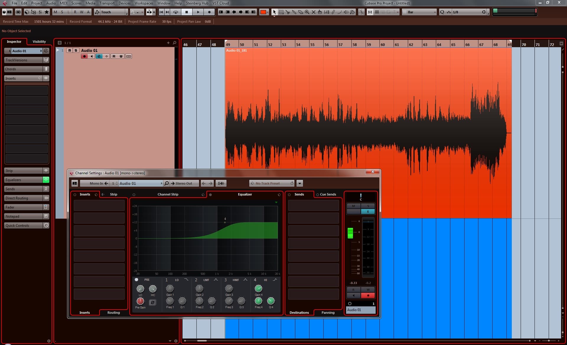Toggle Mute on Audio 01 track
The image size is (567, 345).
click(70, 50)
